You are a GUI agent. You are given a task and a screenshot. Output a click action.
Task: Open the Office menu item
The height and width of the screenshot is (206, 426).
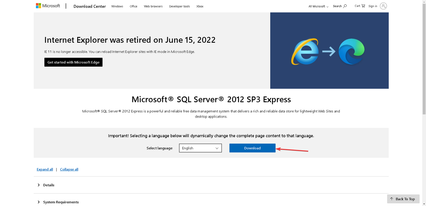tap(133, 6)
